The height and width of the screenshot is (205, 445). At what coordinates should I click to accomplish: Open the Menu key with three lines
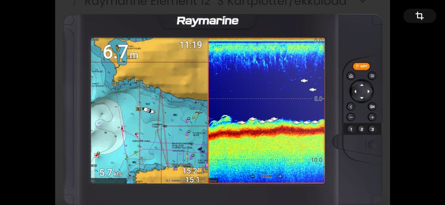pos(372,76)
